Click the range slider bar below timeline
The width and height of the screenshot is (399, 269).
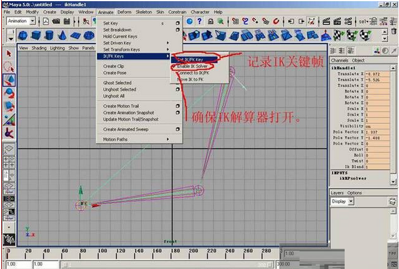pos(167,265)
